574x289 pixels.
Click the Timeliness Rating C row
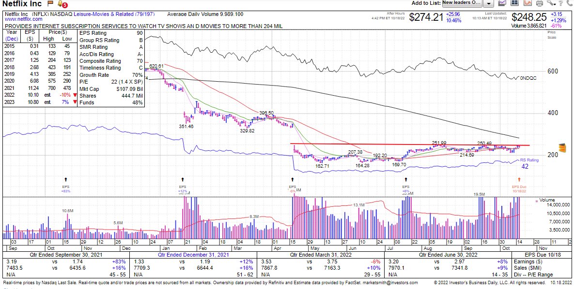[111, 68]
